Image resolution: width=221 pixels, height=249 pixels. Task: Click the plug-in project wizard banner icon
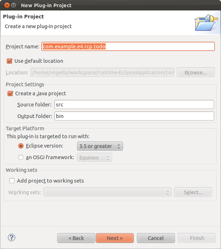pos(205,22)
